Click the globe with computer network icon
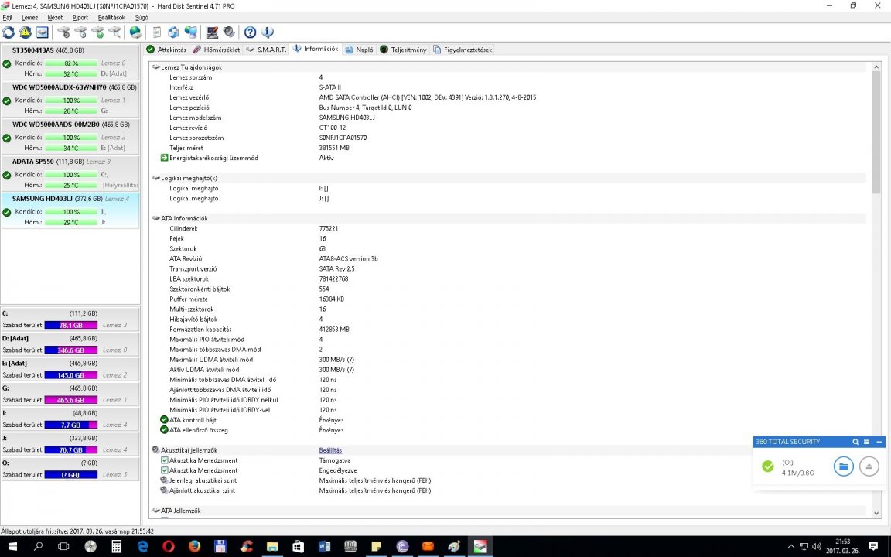The width and height of the screenshot is (891, 557). coord(191,32)
